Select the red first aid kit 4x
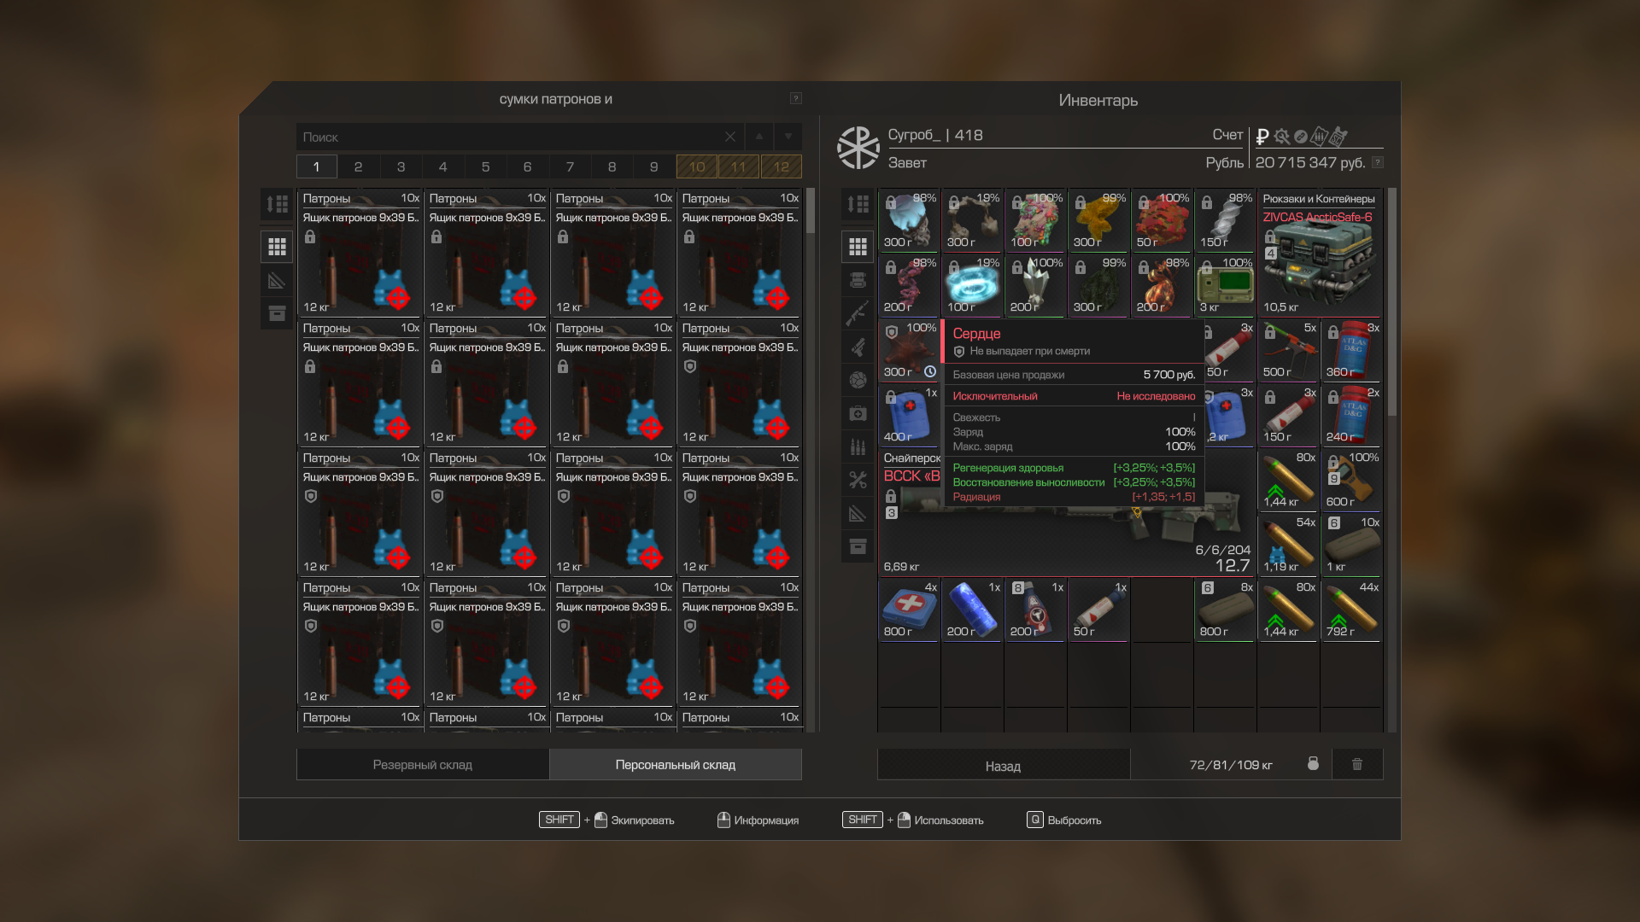The width and height of the screenshot is (1640, 922). click(x=910, y=610)
